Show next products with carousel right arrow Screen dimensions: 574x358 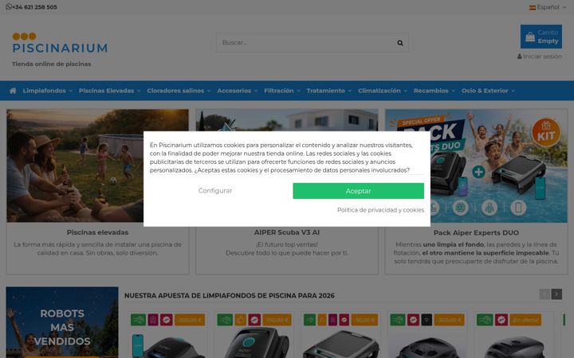click(x=556, y=294)
